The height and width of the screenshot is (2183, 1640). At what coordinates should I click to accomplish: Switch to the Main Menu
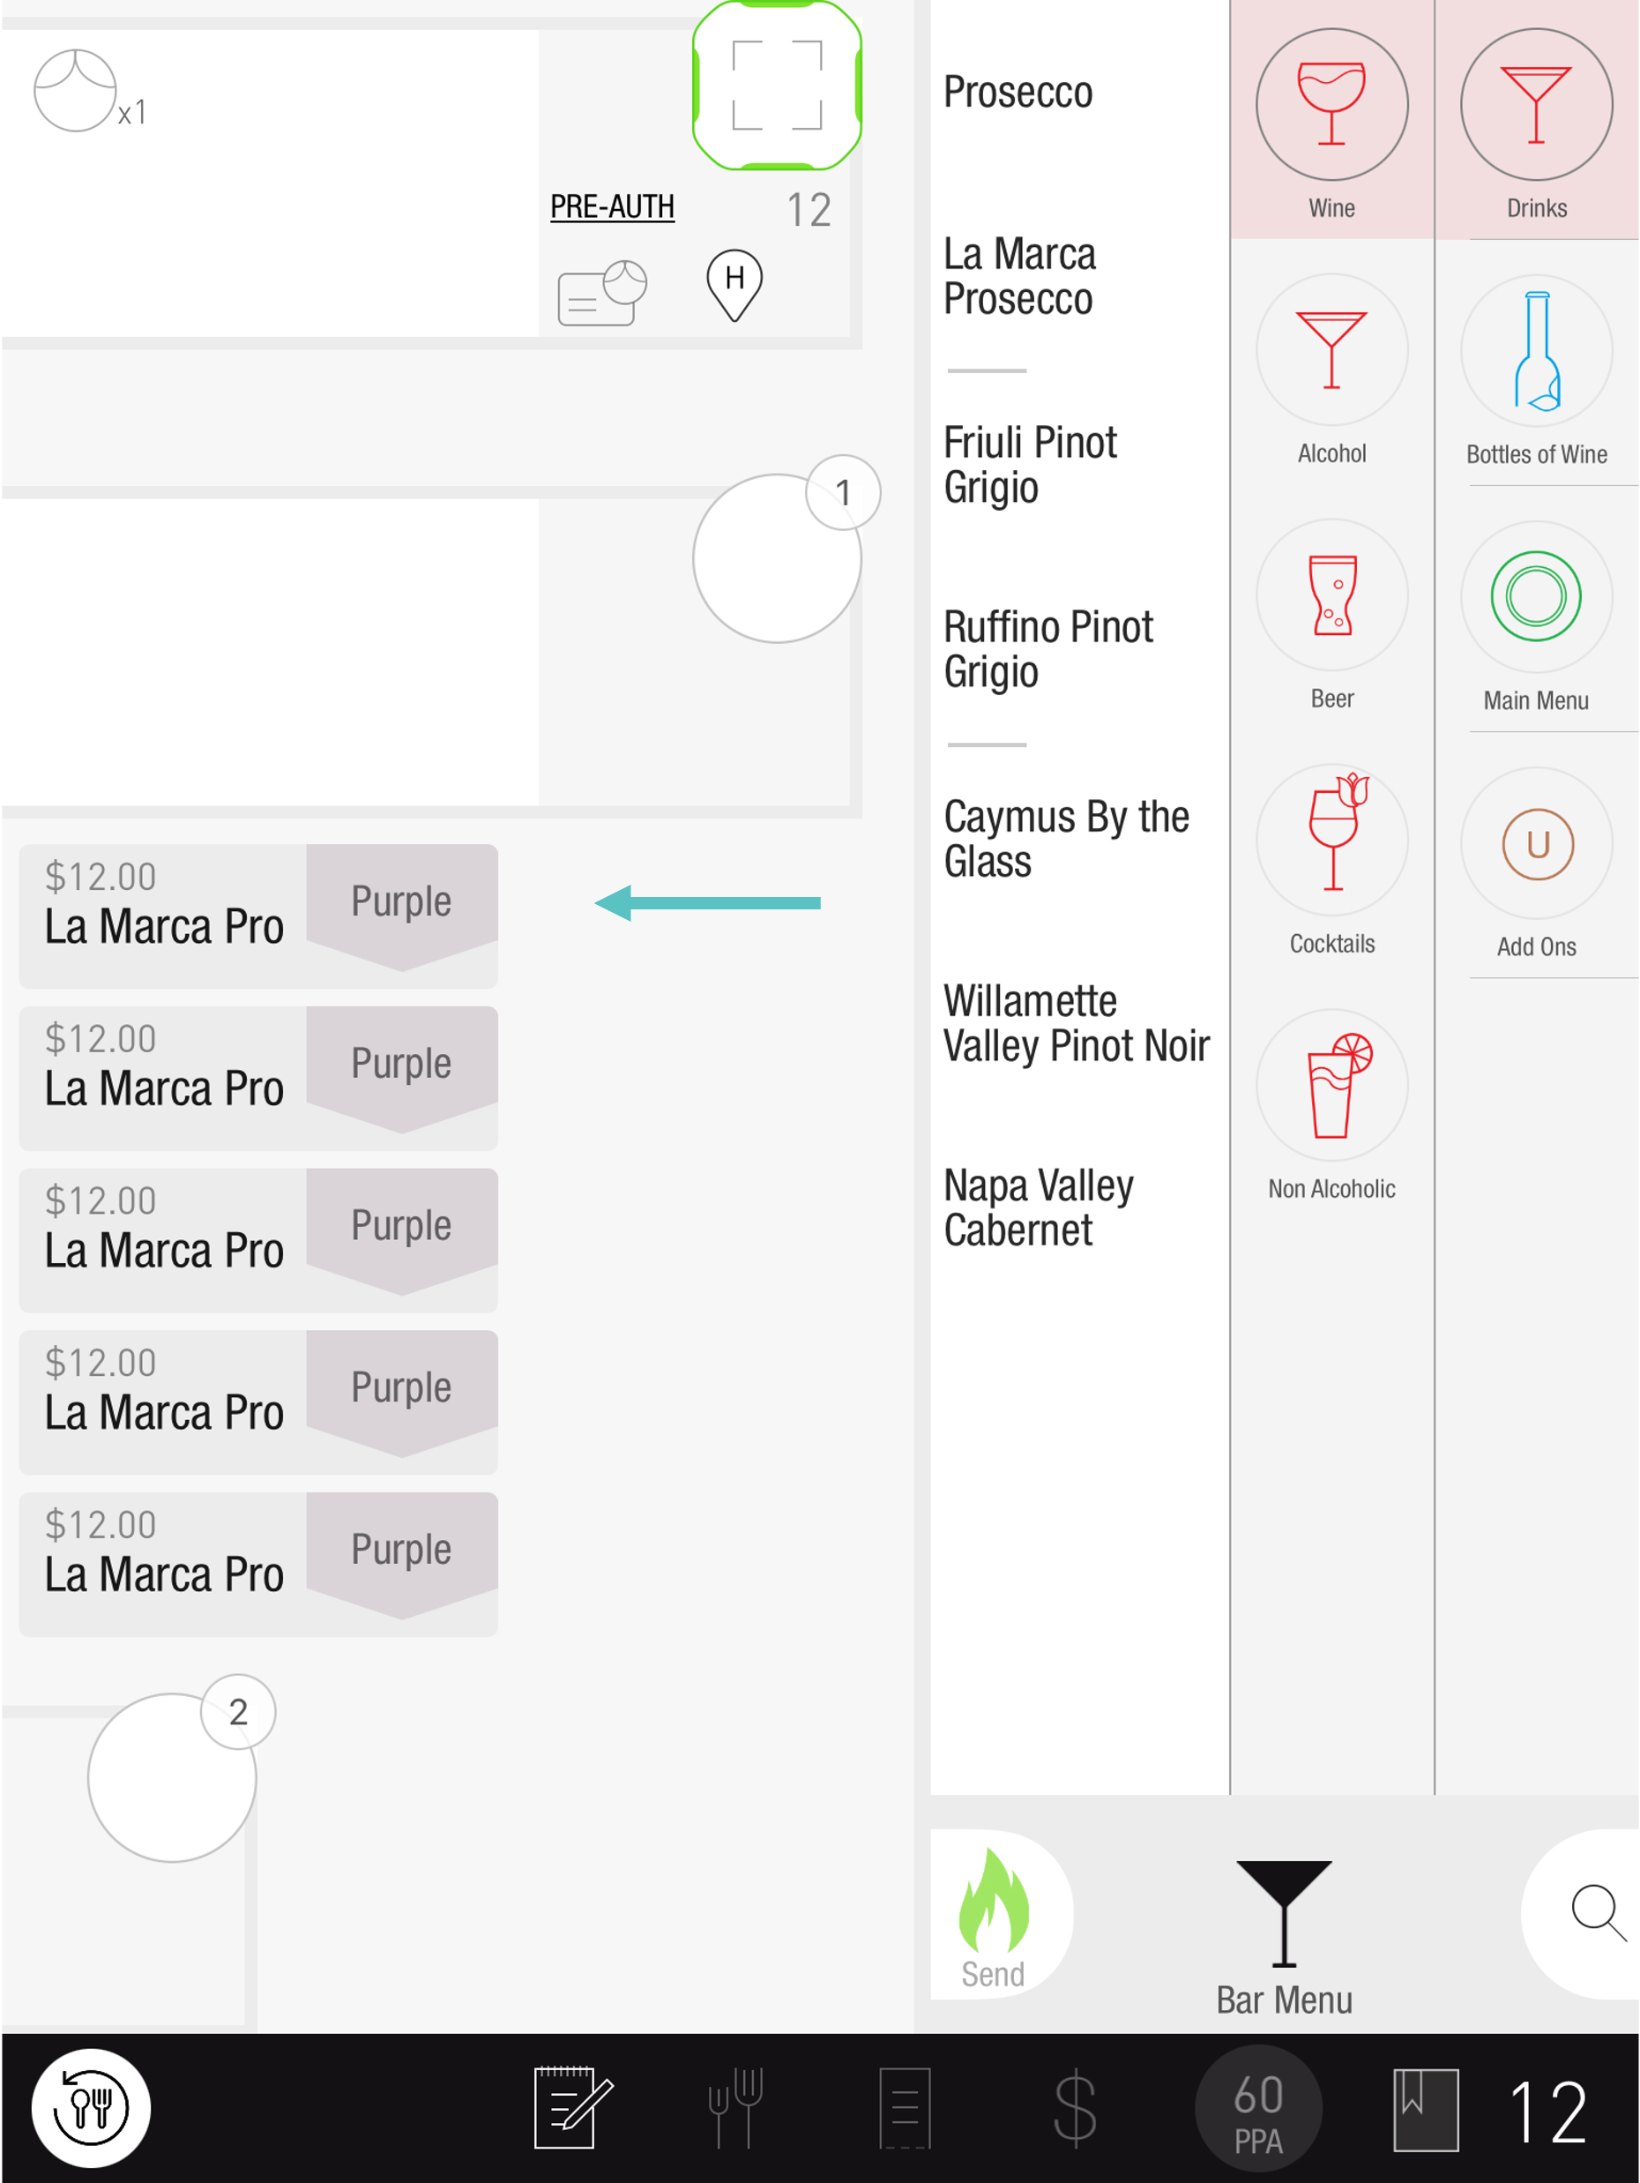1535,598
